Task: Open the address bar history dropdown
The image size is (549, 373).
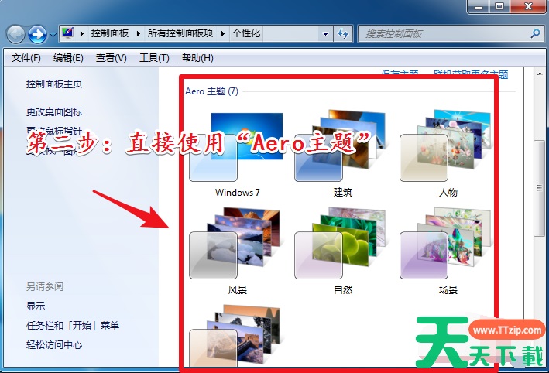Action: pos(325,34)
